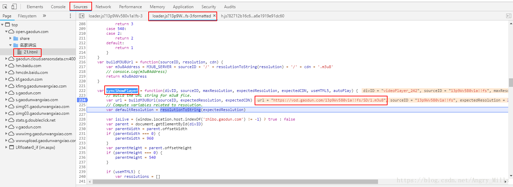Activate the inspect element picker icon
513x187 pixels.
click(5, 6)
